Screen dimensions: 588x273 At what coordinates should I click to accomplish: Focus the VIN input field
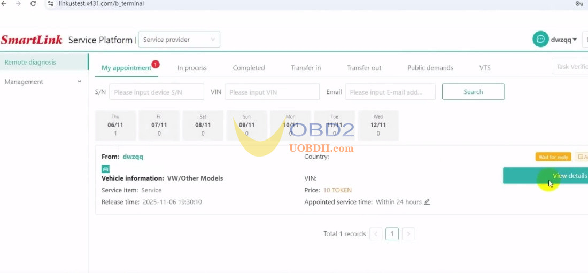click(272, 92)
